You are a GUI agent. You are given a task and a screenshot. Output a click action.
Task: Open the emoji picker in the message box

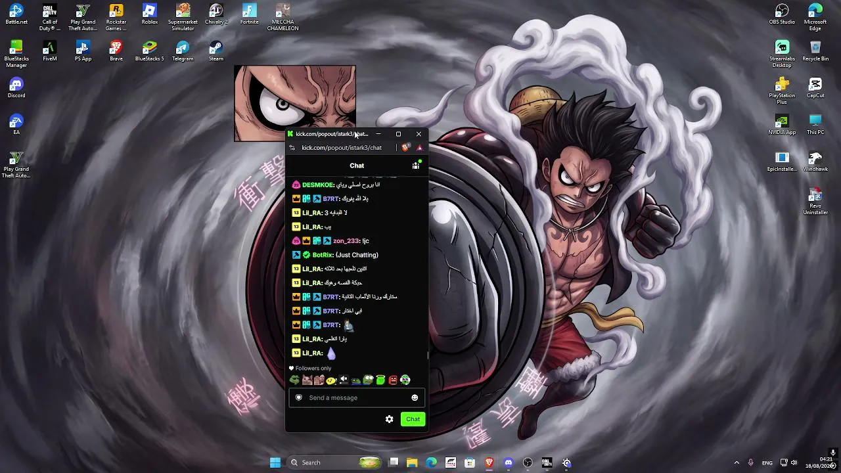click(415, 397)
